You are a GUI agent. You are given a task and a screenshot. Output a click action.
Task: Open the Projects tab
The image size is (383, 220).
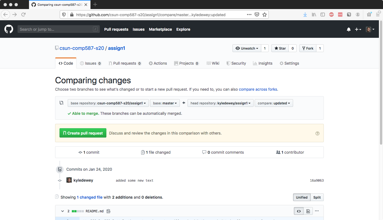(x=186, y=63)
